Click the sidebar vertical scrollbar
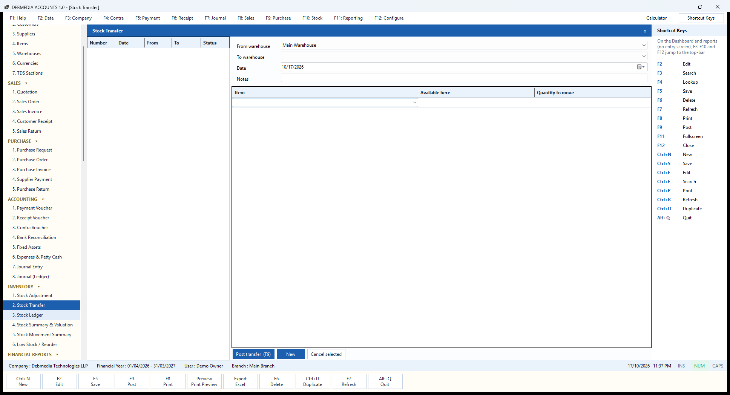Screen dimensions: 730x395 [x=83, y=104]
